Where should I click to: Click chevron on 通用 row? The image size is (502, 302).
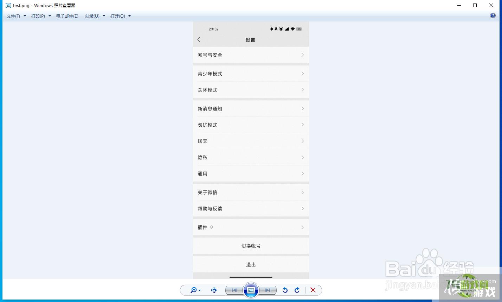302,173
